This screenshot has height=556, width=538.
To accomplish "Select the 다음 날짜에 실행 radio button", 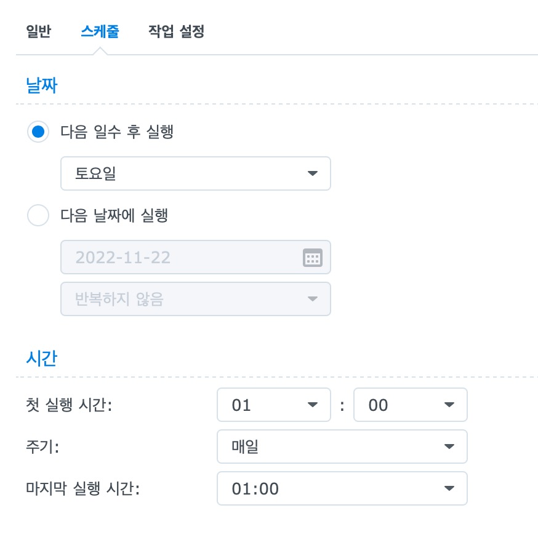I will [38, 215].
